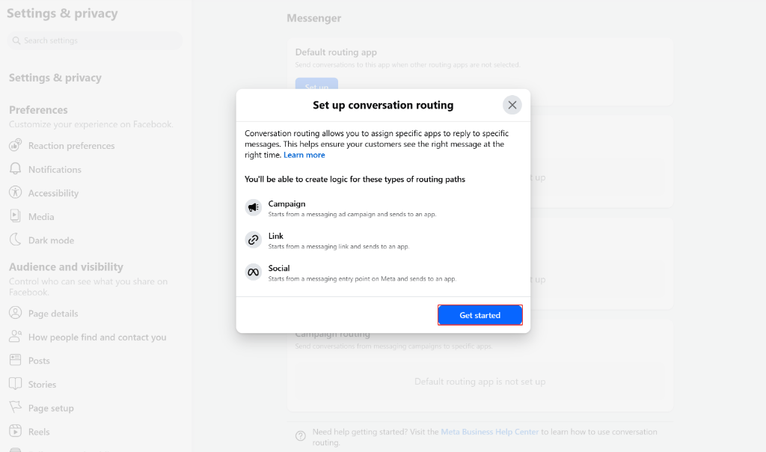766x452 pixels.
Task: Click the Notifications bell icon
Action: [15, 168]
